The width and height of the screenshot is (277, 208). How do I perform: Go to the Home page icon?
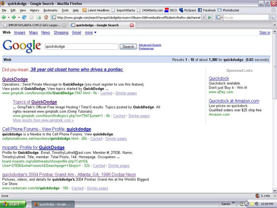click(x=46, y=17)
